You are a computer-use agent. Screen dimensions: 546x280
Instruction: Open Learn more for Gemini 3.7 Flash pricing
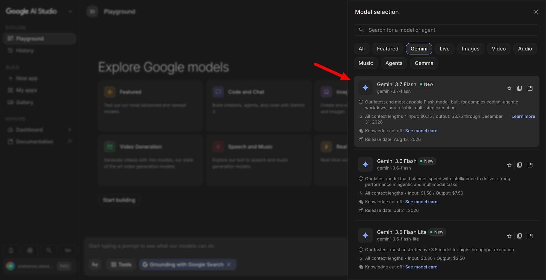523,116
